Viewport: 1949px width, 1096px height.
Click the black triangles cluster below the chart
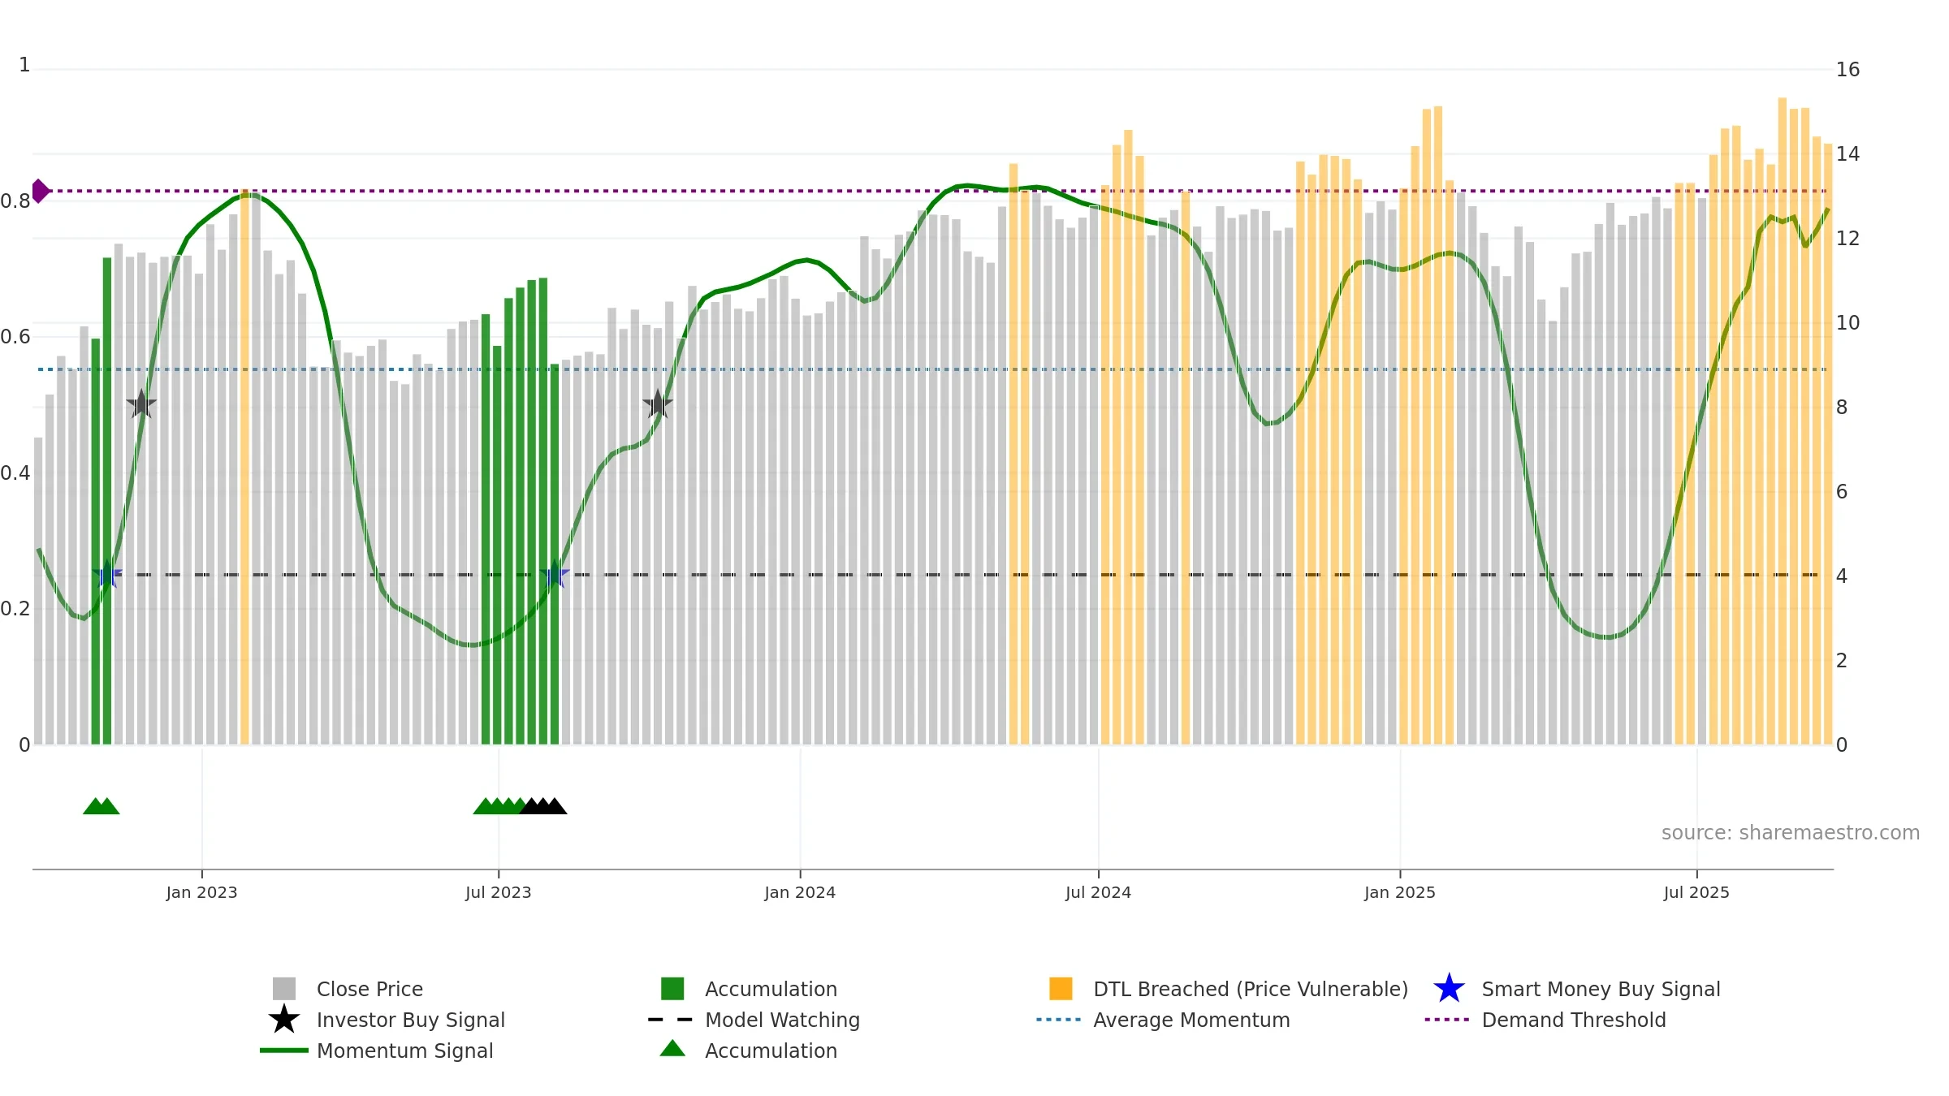[543, 806]
